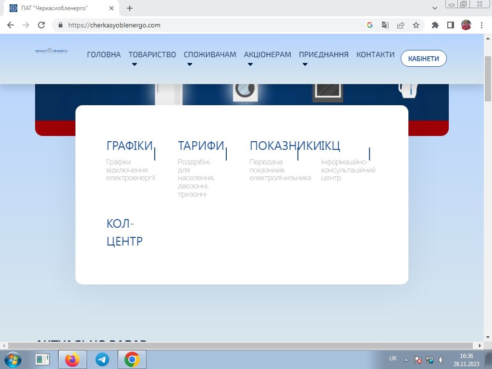Go to ГОЛОВНА in site navigation
This screenshot has width=492, height=369.
click(x=104, y=55)
